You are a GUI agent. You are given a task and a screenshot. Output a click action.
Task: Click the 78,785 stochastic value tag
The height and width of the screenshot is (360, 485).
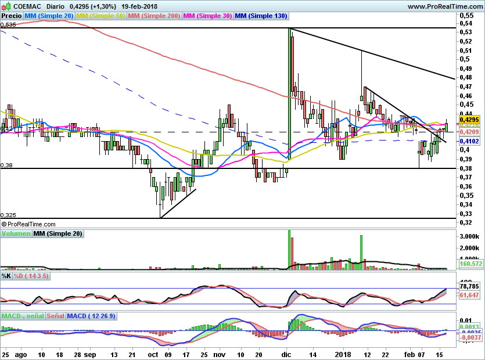pyautogui.click(x=468, y=286)
